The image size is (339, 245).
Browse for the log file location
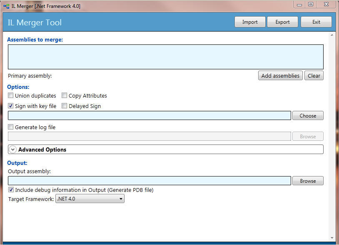(x=308, y=136)
